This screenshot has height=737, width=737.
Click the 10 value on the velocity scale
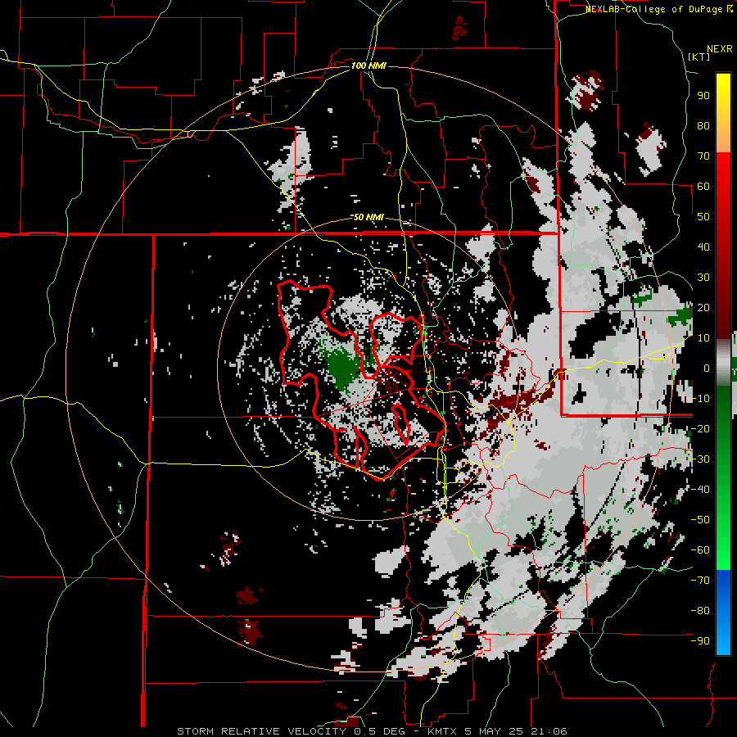703,338
